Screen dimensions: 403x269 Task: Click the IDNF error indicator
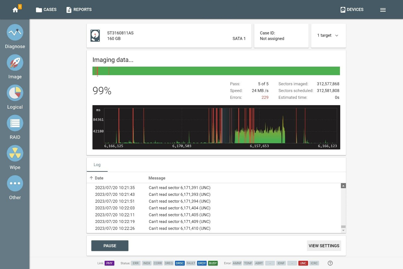281,263
